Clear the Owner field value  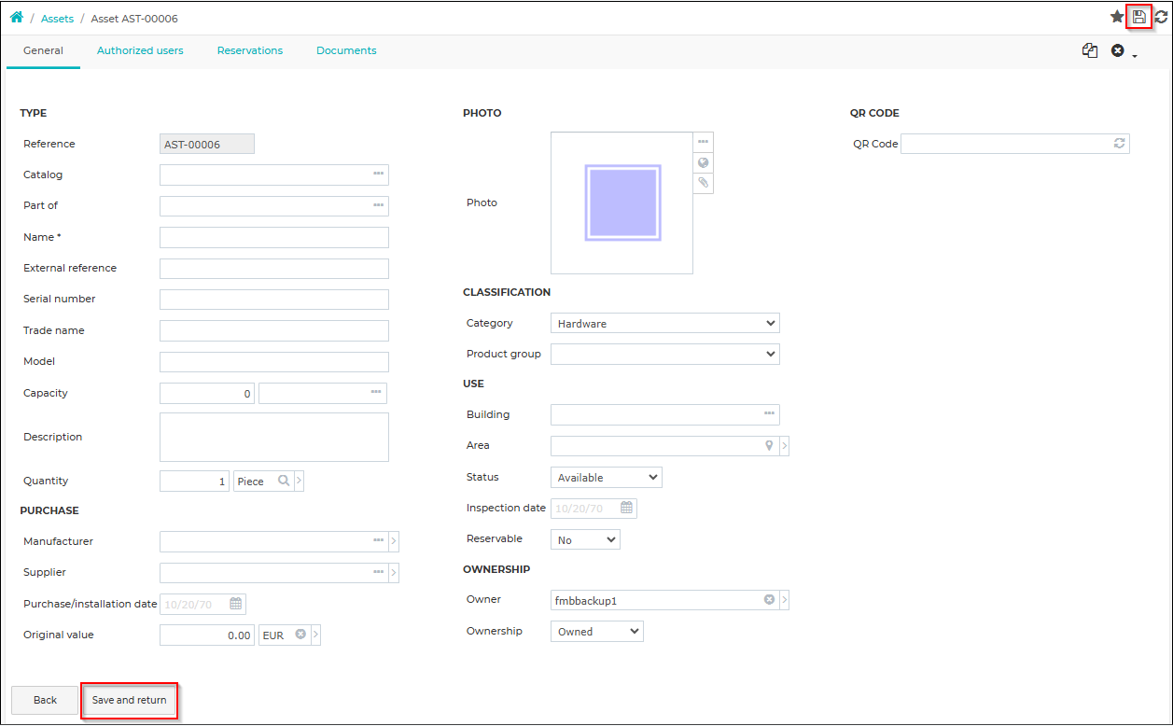770,600
